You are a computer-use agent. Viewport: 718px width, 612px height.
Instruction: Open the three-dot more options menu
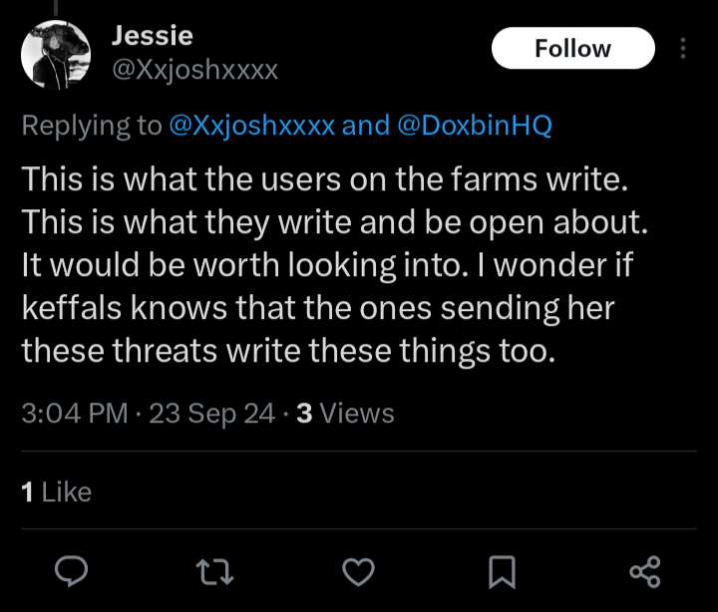[x=683, y=48]
